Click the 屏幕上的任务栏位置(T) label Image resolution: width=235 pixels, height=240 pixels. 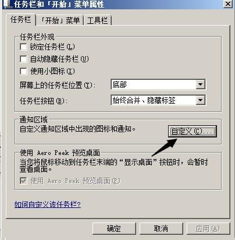click(58, 85)
